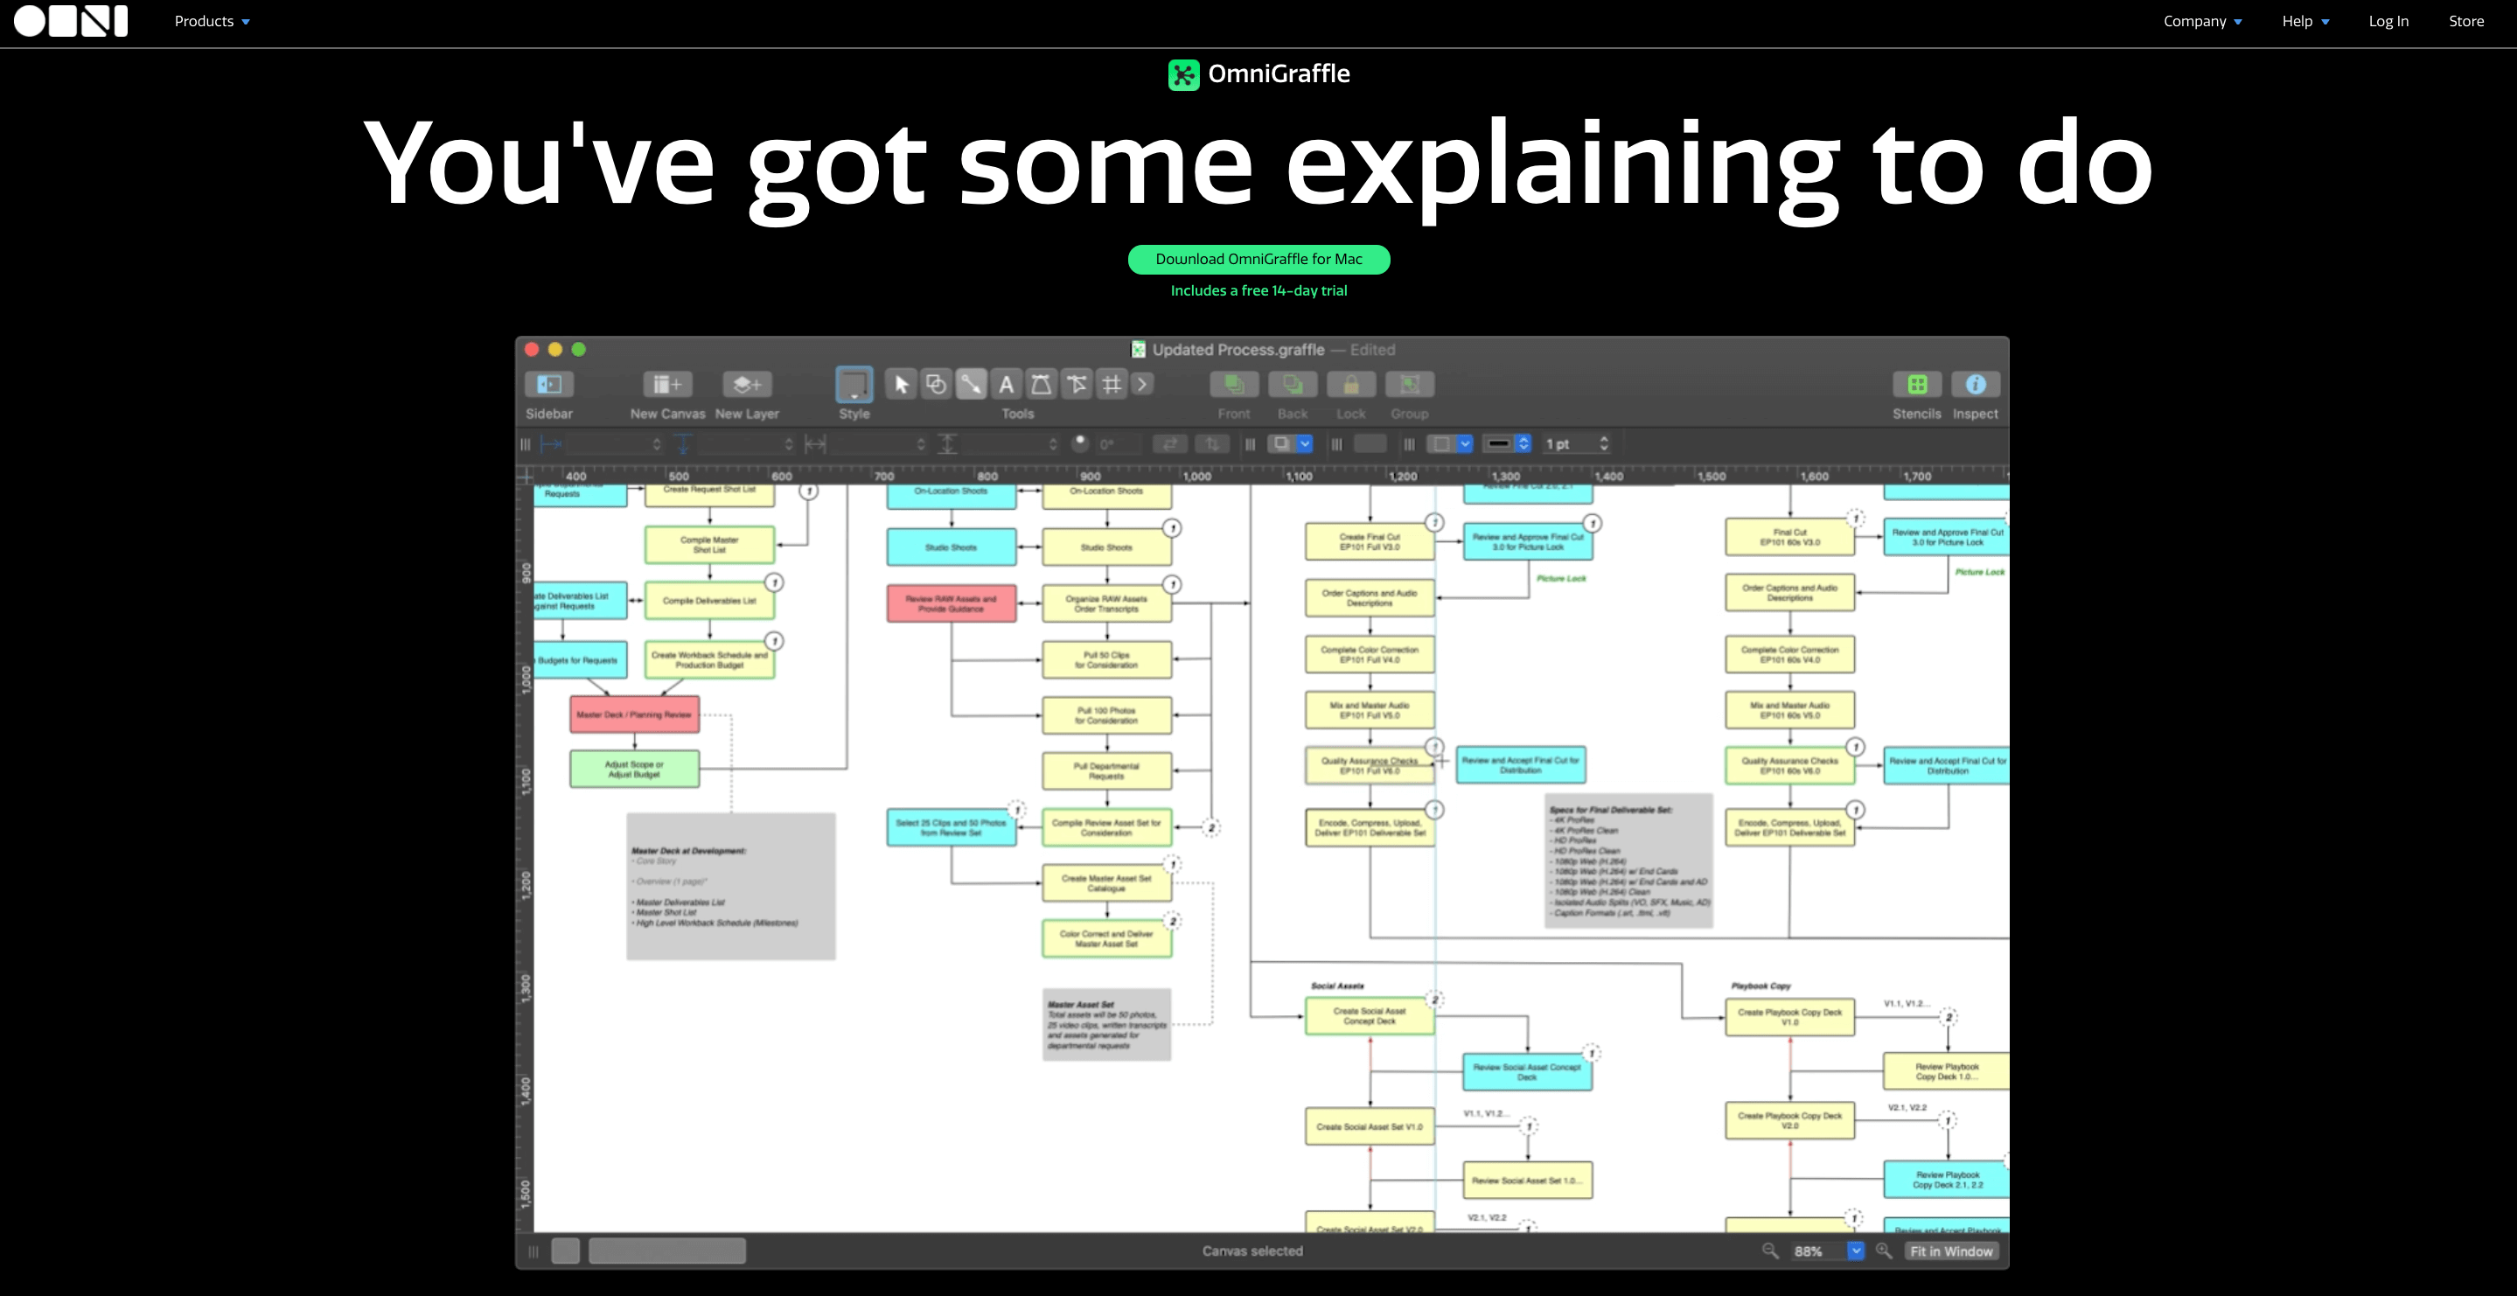The image size is (2517, 1296).
Task: Click the 'Canvas selected' status text
Action: coord(1252,1251)
